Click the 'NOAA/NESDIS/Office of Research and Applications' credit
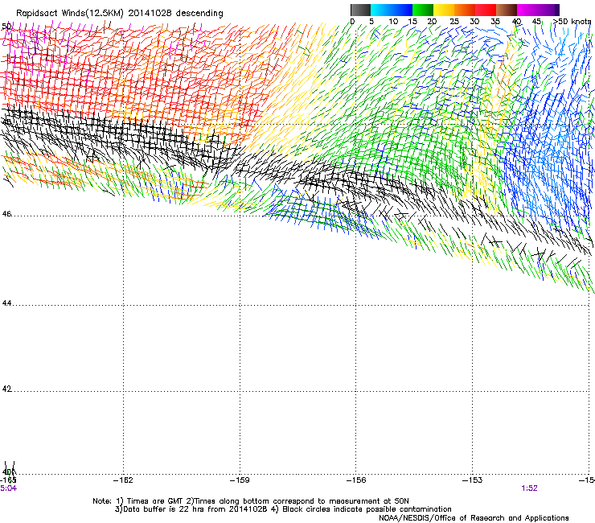This screenshot has height=523, width=595. tap(474, 518)
